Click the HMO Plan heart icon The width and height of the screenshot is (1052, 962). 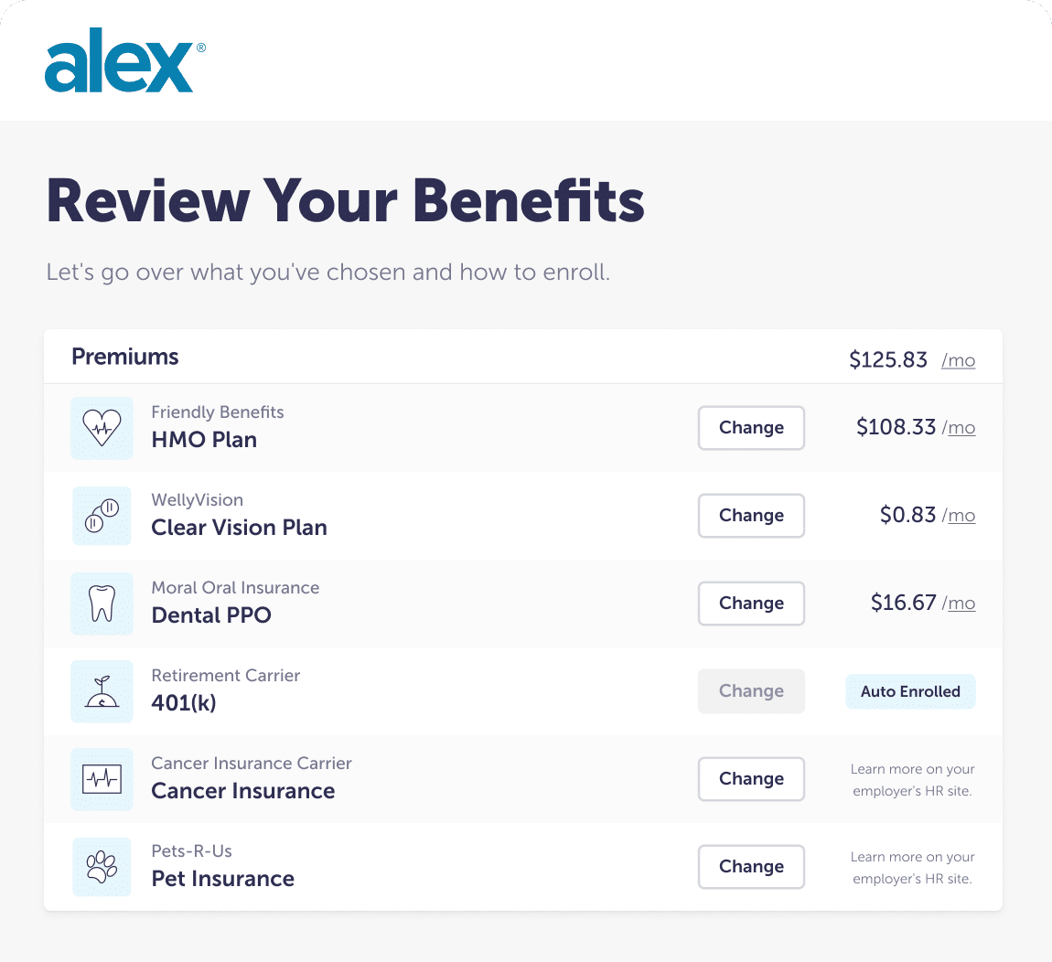point(102,428)
